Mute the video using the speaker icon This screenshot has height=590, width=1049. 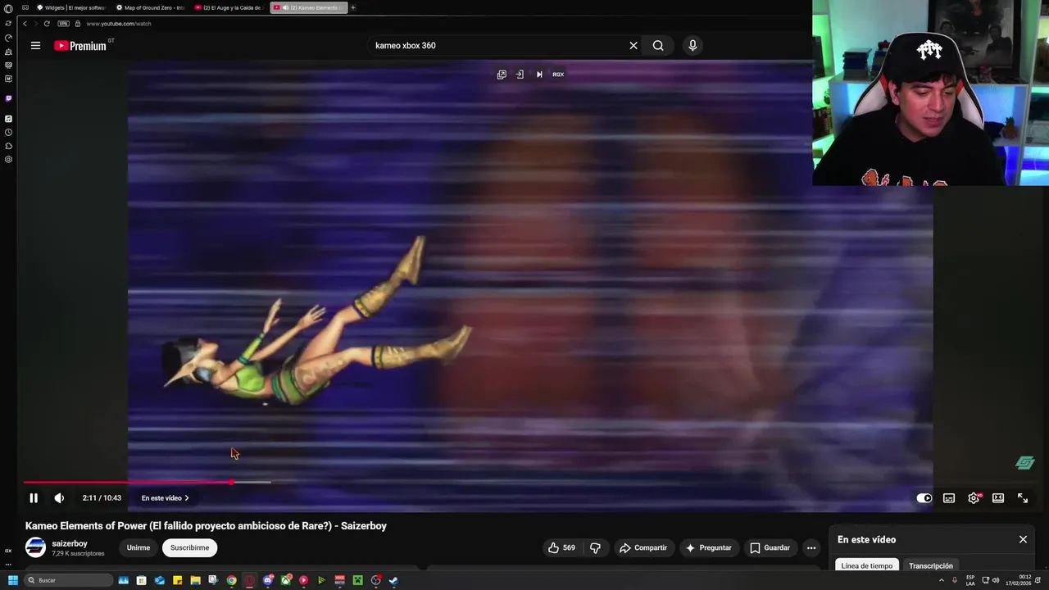coord(59,498)
